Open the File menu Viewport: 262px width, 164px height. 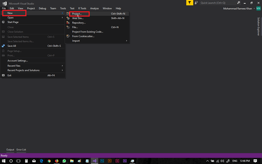click(x=4, y=8)
